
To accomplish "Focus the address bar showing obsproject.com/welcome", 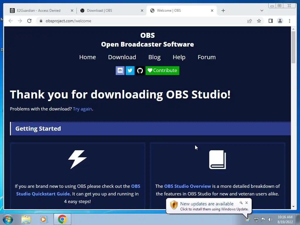I will (142, 21).
